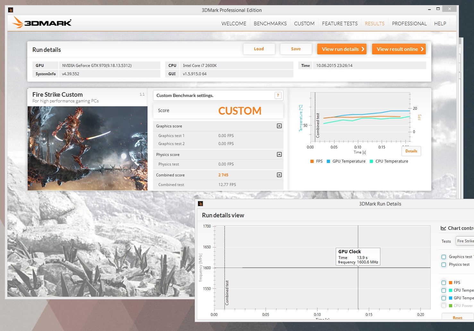Switch to the BENCHMARKS tab
474x331 pixels.
(x=270, y=23)
